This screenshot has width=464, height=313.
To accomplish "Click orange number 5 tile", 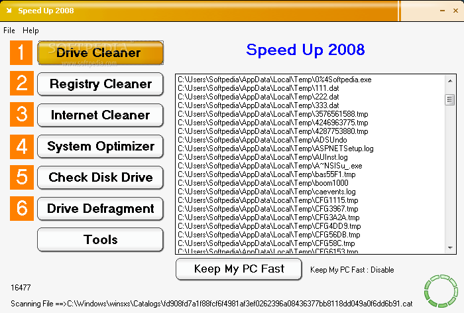I will coord(22,177).
